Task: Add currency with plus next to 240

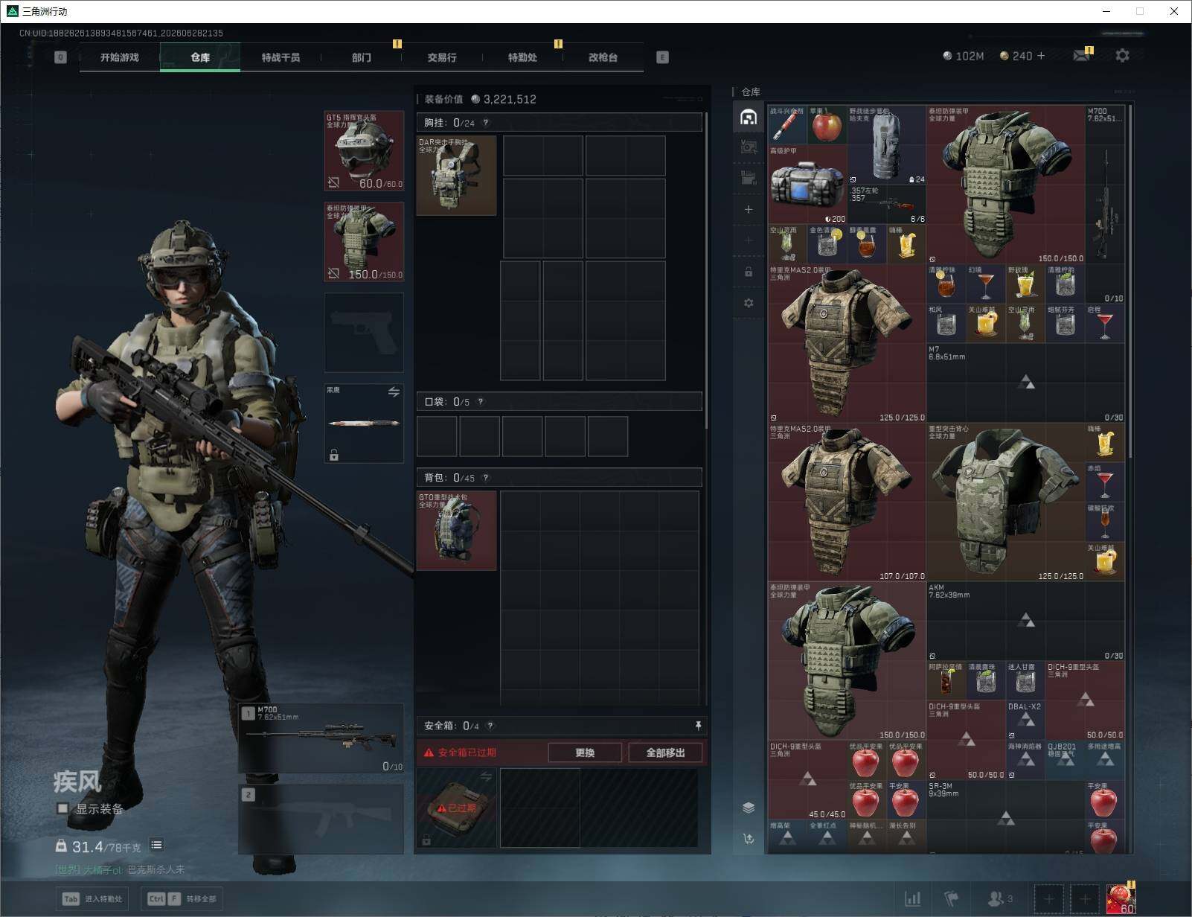Action: coord(1041,56)
